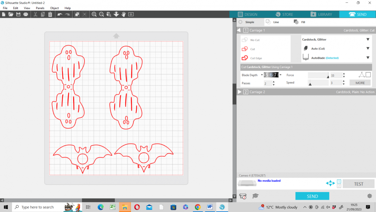Image resolution: width=376 pixels, height=212 pixels.
Task: Click the TEST cut button
Action: [358, 184]
